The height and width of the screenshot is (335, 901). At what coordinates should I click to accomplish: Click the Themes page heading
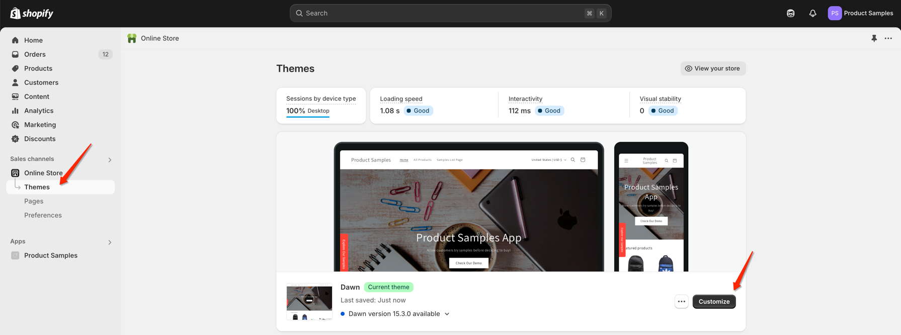click(x=295, y=68)
